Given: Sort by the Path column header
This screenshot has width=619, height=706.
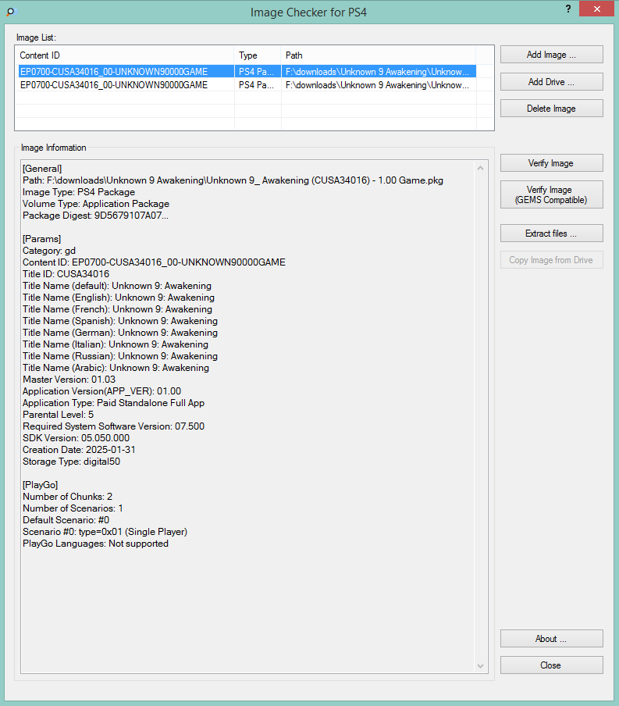Looking at the screenshot, I should coord(379,55).
